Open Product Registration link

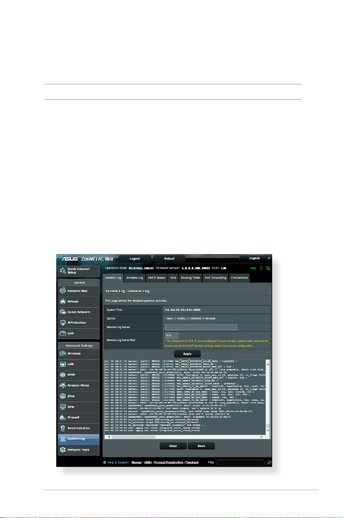[x=168, y=463]
